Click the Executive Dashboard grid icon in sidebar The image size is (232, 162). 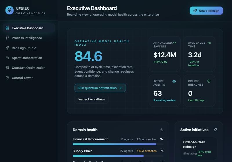[7, 28]
